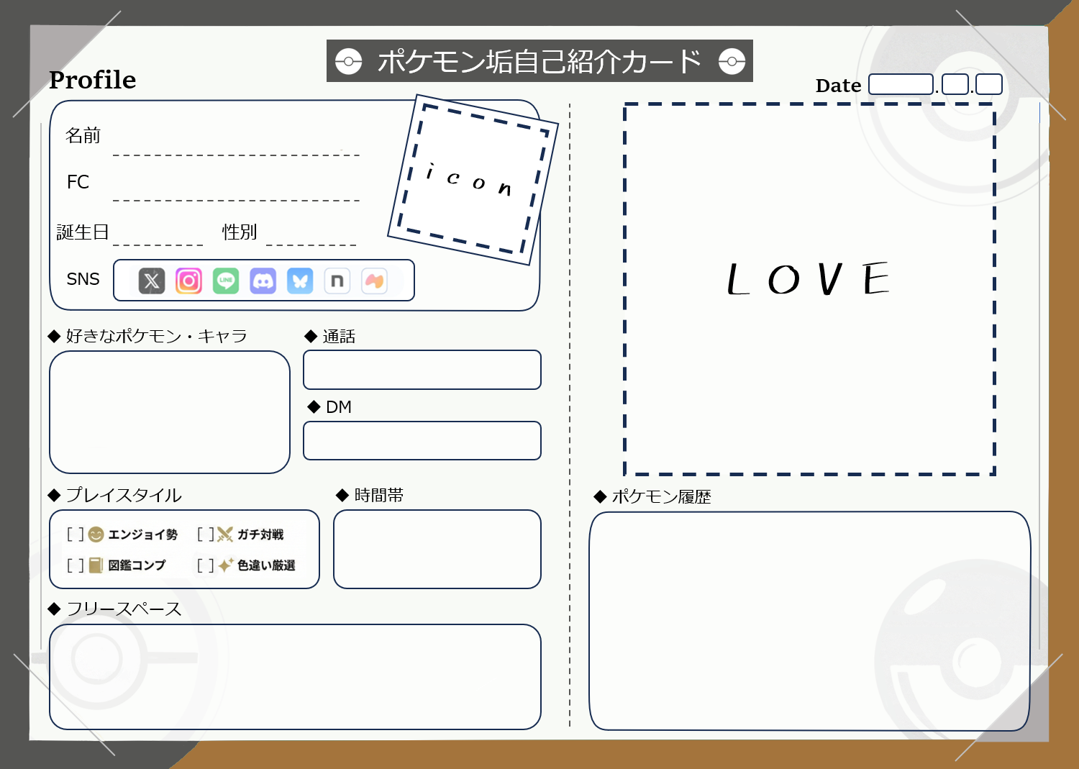Click the フリースペース free space area
This screenshot has height=769, width=1079.
(295, 676)
